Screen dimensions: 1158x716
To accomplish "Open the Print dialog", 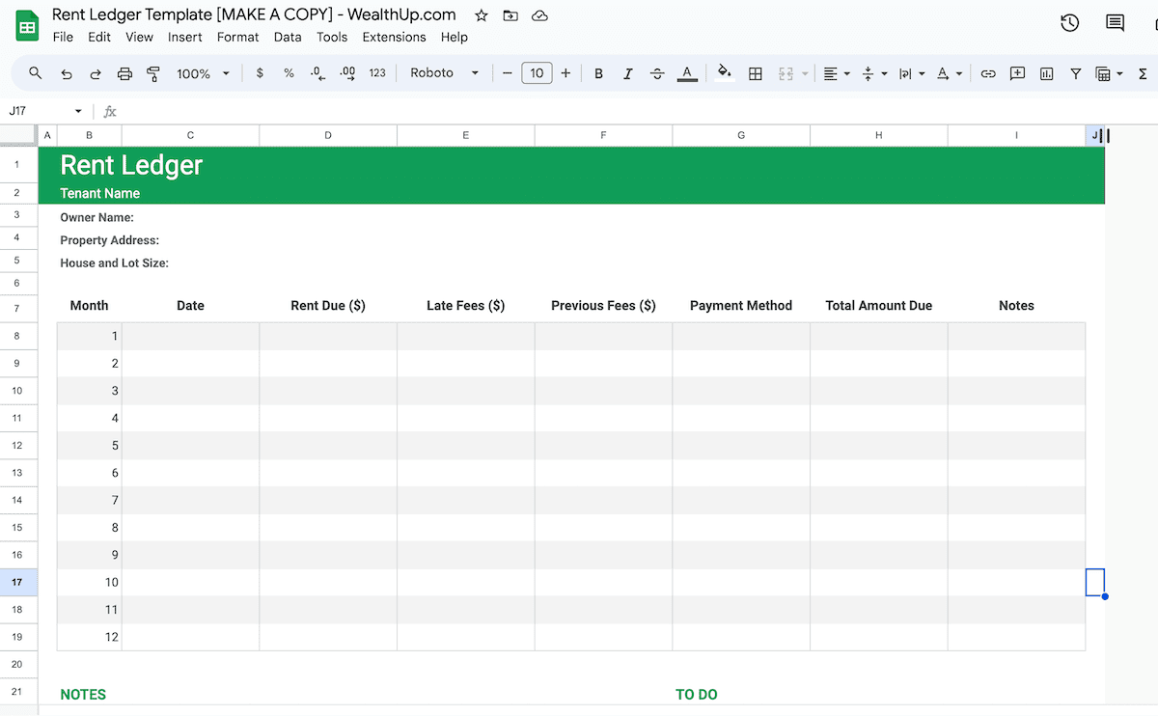I will click(124, 73).
